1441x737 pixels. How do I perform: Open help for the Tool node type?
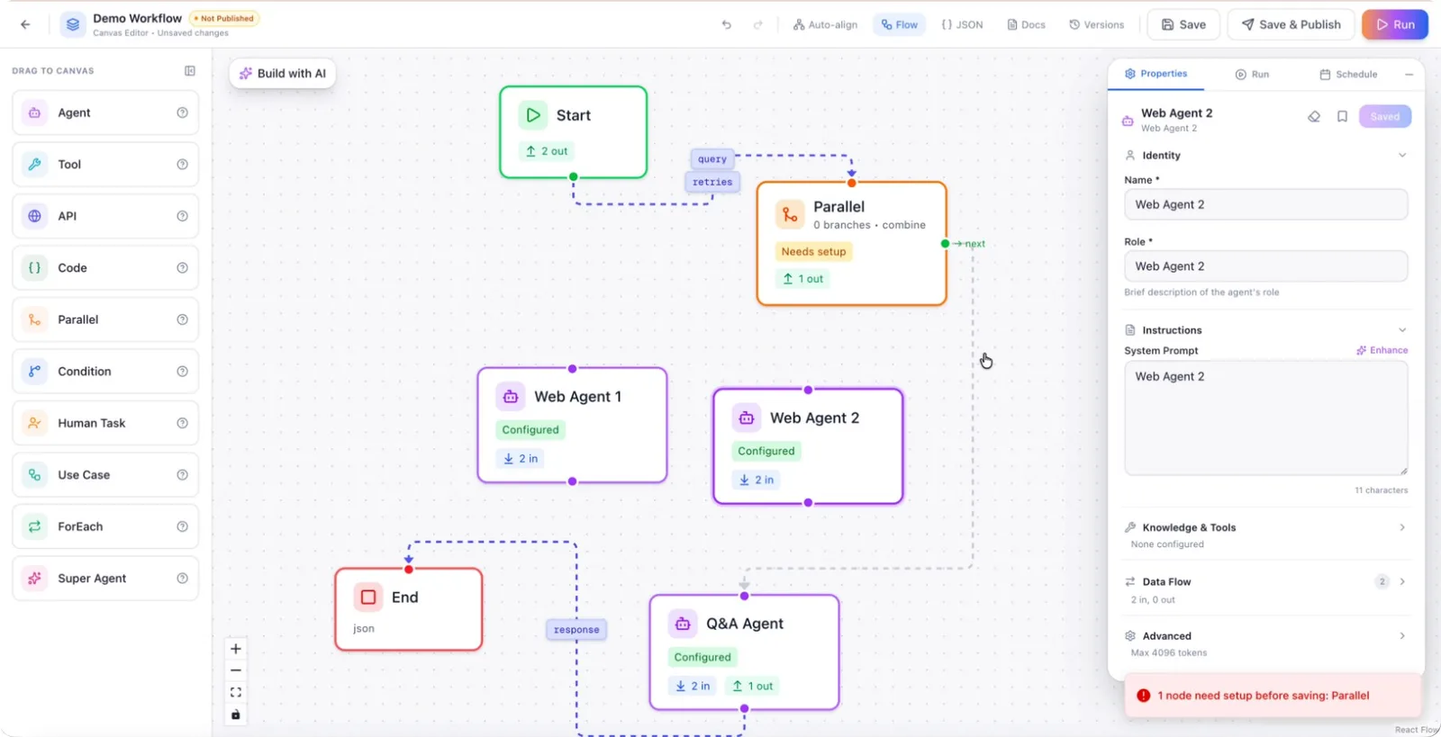[x=183, y=165]
